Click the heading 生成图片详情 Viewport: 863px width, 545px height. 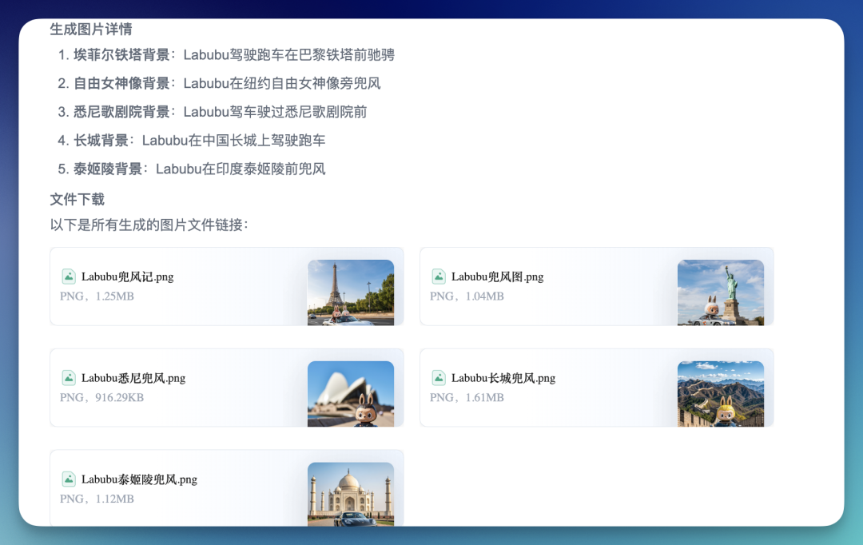tap(91, 30)
